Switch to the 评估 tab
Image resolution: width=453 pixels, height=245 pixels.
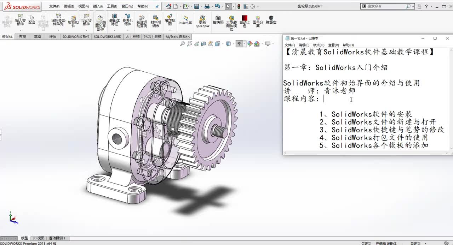point(53,37)
